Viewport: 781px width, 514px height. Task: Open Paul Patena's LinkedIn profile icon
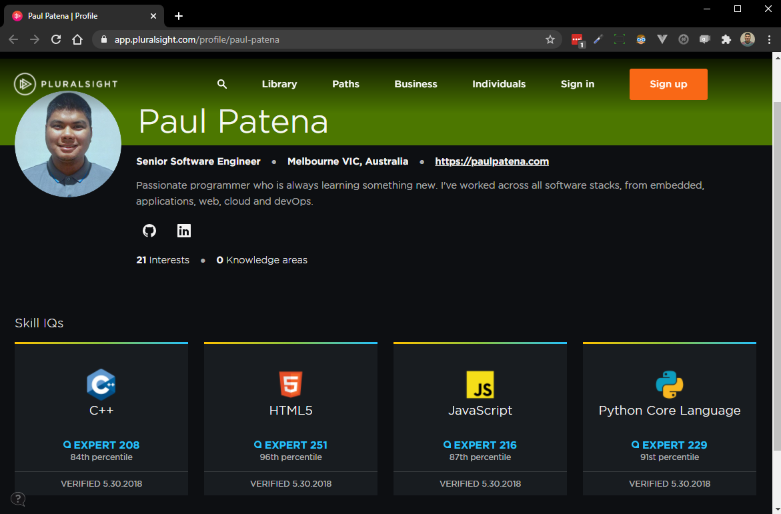coord(184,231)
